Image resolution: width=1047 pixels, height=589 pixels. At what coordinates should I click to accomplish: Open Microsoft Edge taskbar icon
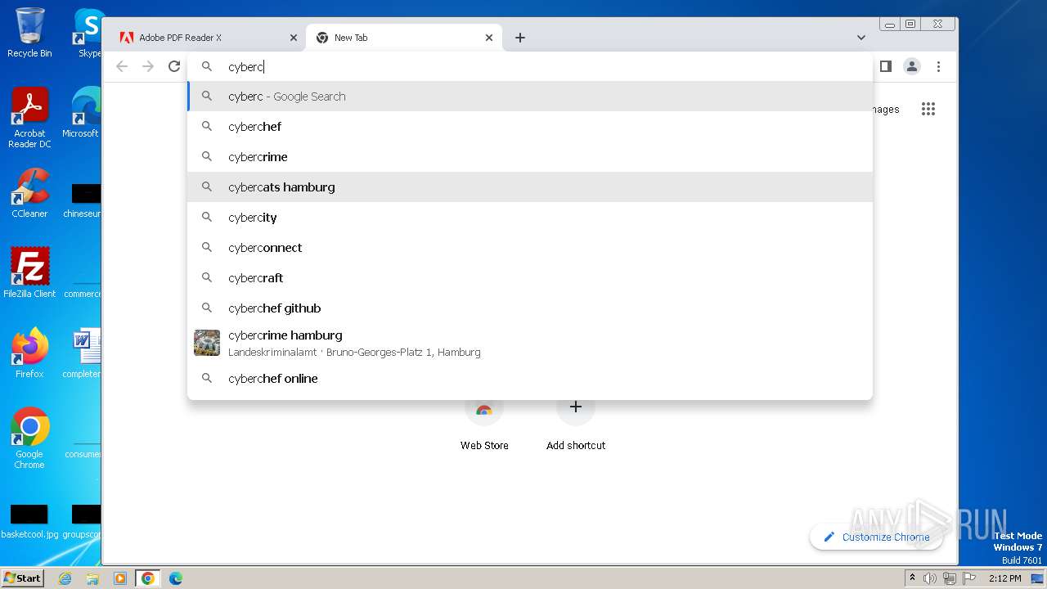pos(176,578)
